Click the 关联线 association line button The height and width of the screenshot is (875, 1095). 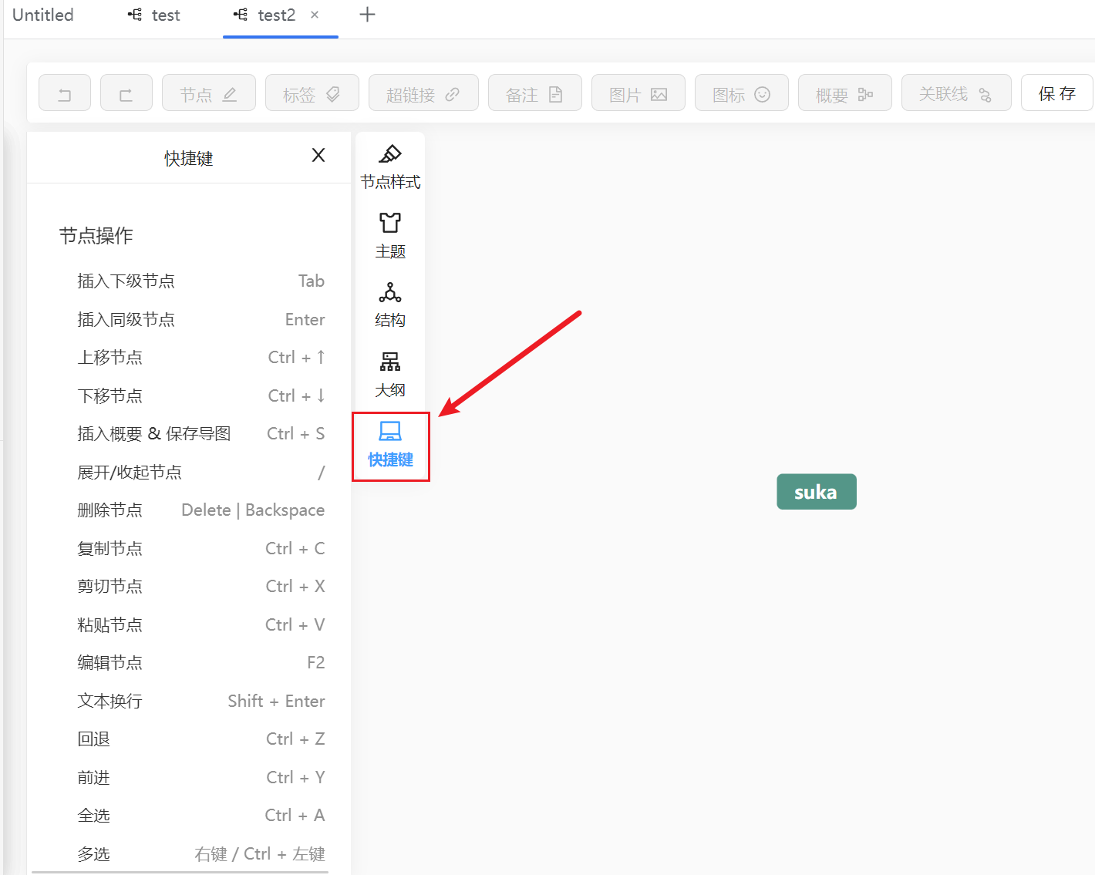(x=955, y=93)
